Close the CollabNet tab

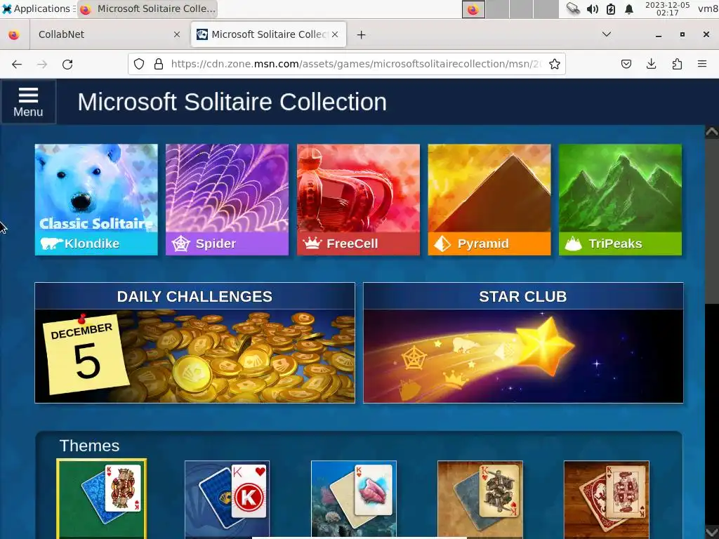pos(176,35)
